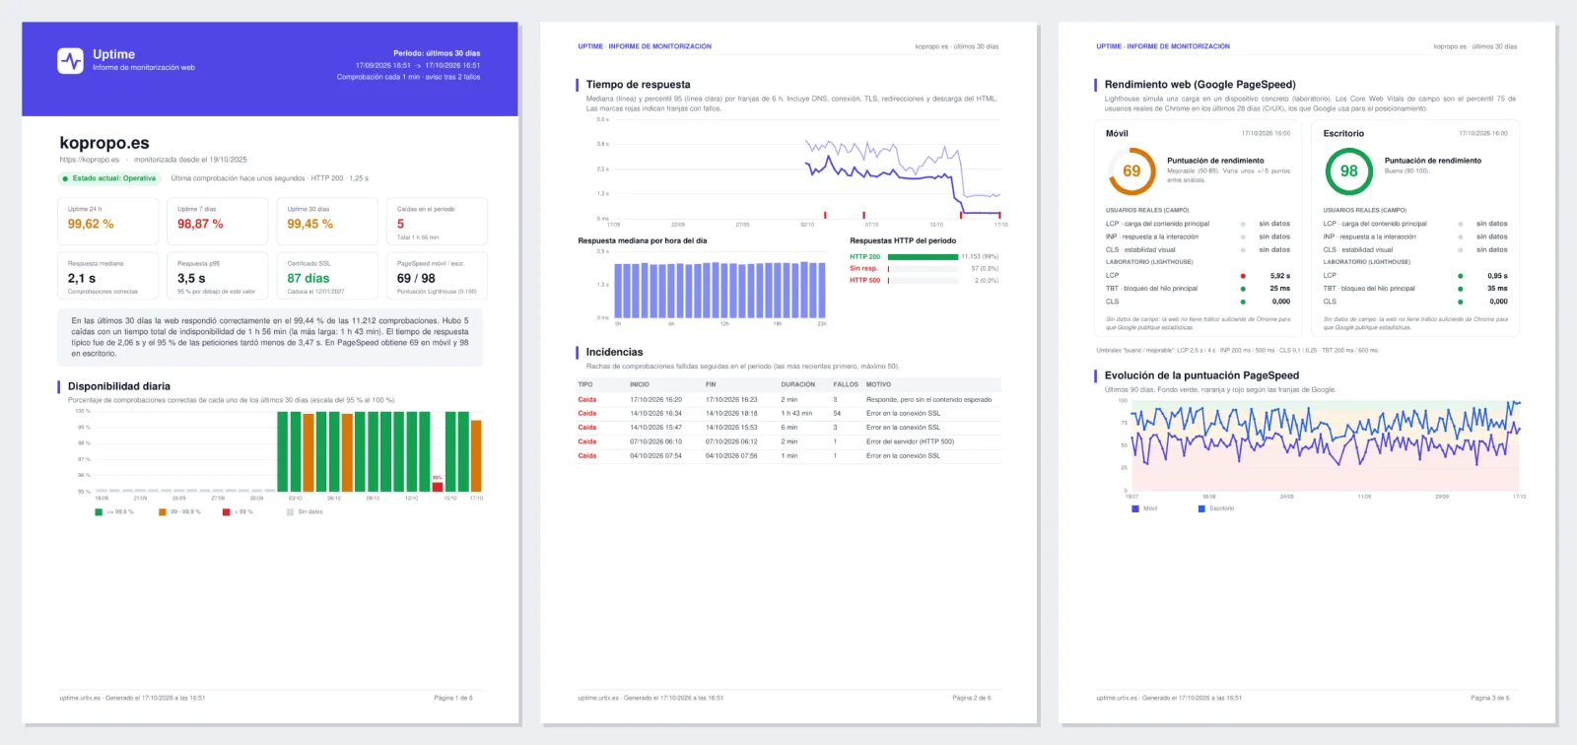Click the Escritorio LCP 0,95 s value
The image size is (1577, 745).
pos(1498,276)
